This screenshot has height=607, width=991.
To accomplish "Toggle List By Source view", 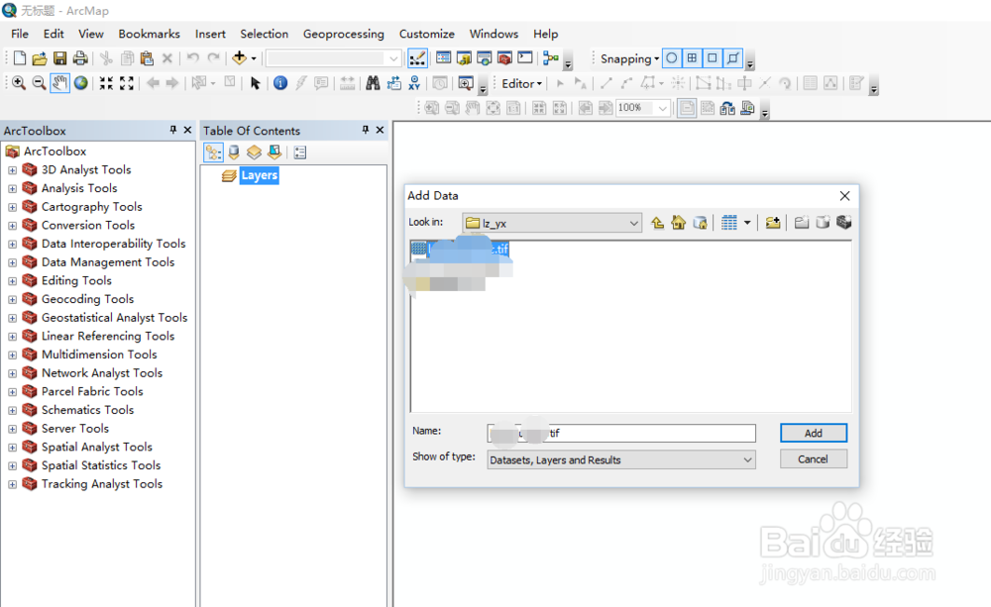I will [234, 152].
